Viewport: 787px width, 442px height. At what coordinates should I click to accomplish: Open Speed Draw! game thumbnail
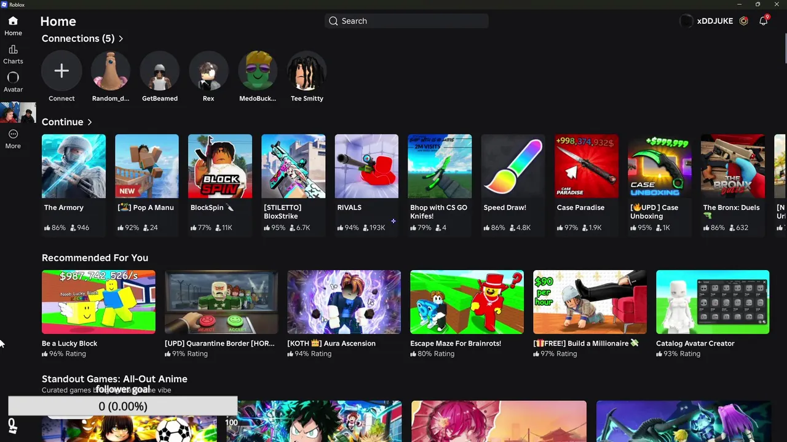pos(513,166)
